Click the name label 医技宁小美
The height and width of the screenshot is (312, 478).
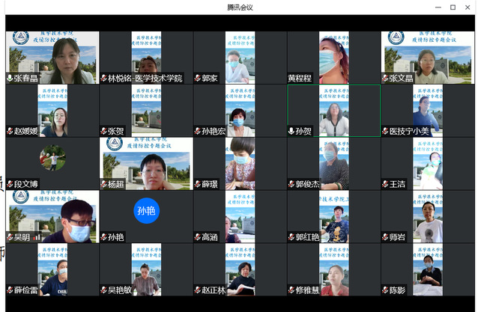pyautogui.click(x=409, y=131)
